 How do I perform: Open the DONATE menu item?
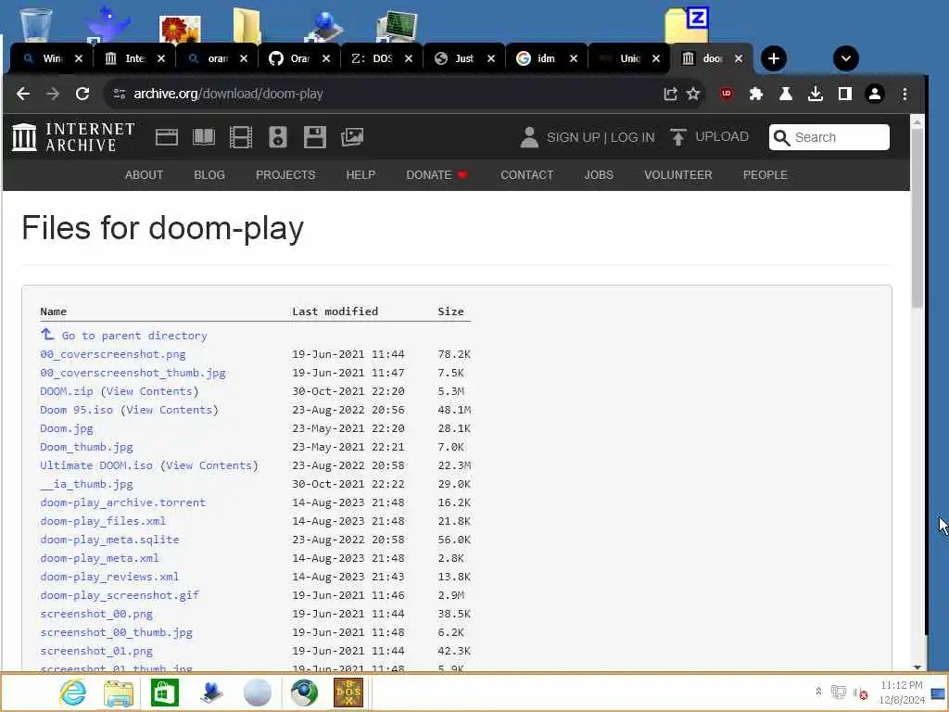point(437,175)
